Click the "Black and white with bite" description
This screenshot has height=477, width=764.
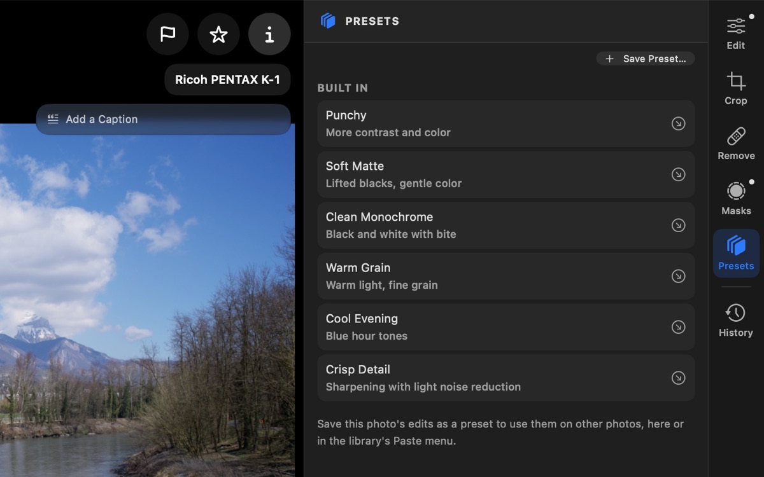391,234
